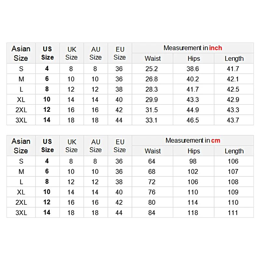Click the 2XL size cell in inch table
The width and height of the screenshot is (260, 260).
[x=21, y=110]
